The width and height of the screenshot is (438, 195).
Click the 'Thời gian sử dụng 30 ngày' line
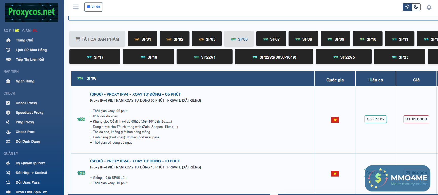111,143
